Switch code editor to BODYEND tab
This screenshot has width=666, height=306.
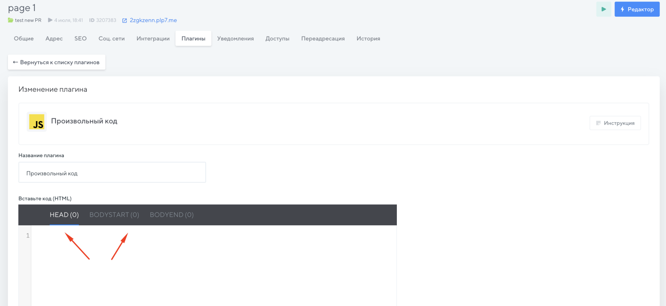172,215
